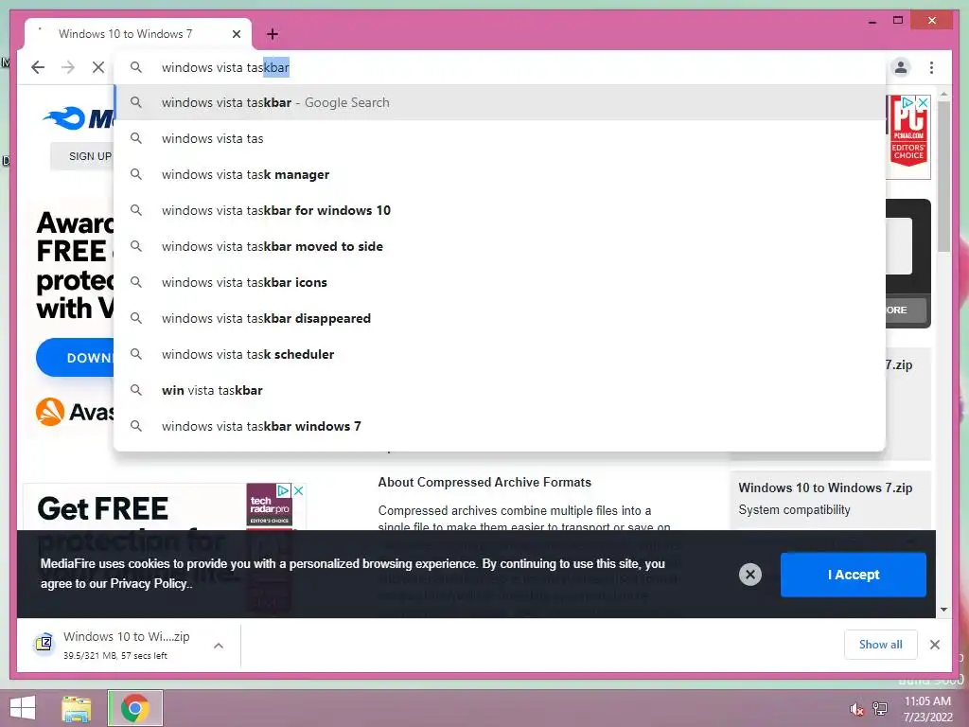Viewport: 969px width, 727px height.
Task: Open the Windows Start button
Action: (23, 708)
